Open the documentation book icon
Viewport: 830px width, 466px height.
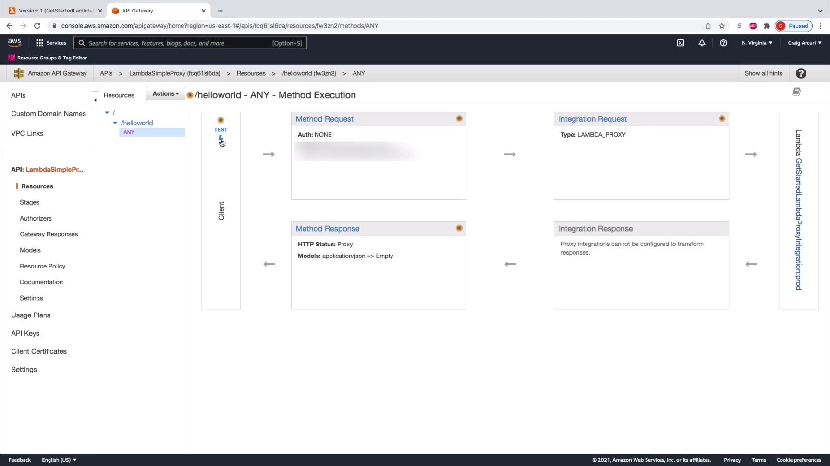(796, 92)
